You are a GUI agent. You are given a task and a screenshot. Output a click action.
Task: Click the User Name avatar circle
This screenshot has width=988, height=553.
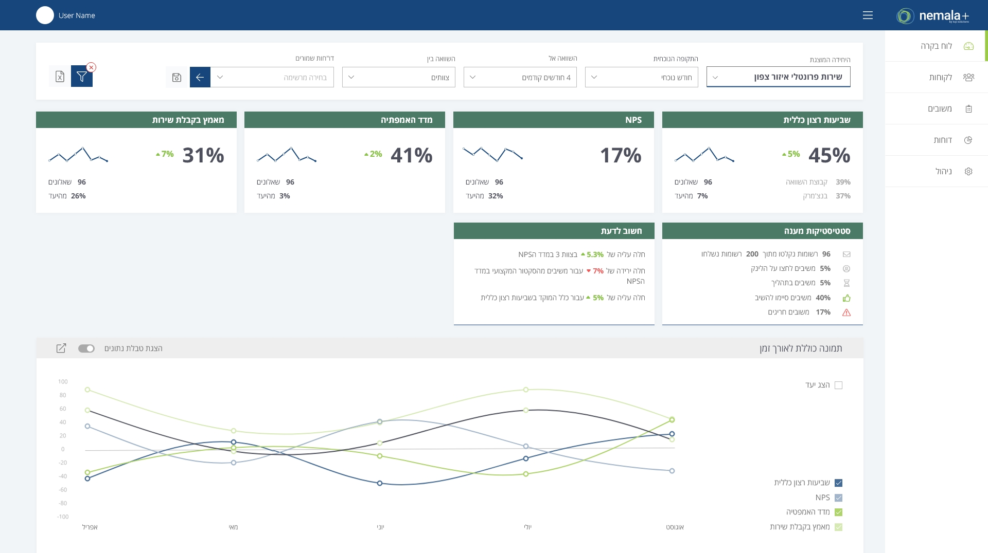(45, 15)
